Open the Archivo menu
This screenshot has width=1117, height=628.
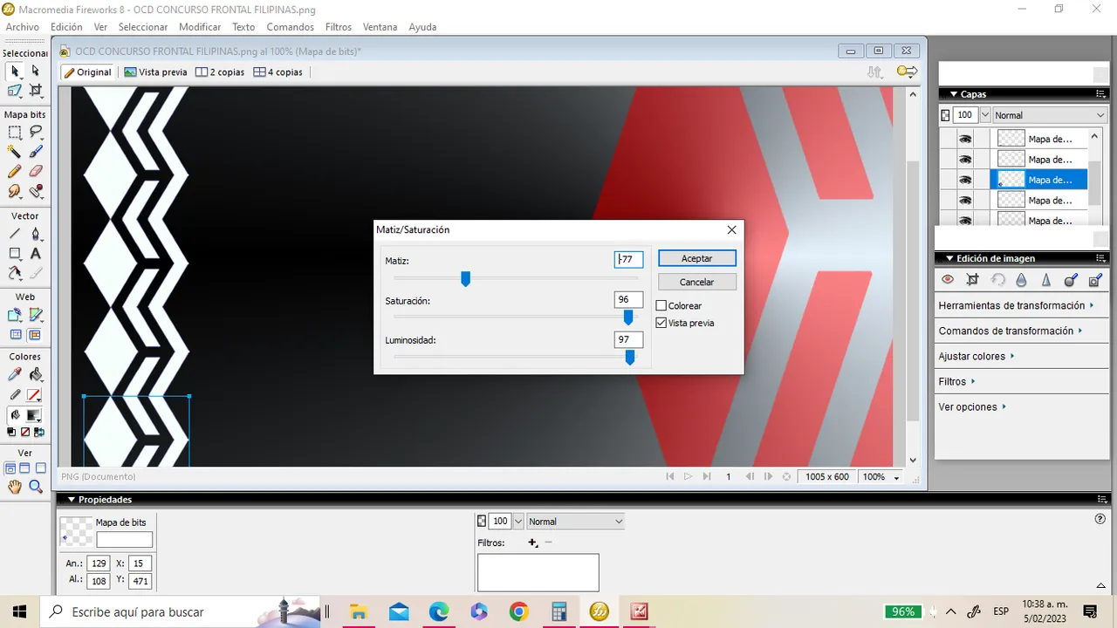click(x=23, y=27)
